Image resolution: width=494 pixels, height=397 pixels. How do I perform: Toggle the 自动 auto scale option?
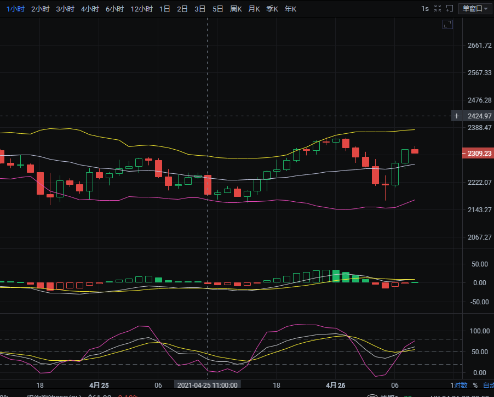487,385
